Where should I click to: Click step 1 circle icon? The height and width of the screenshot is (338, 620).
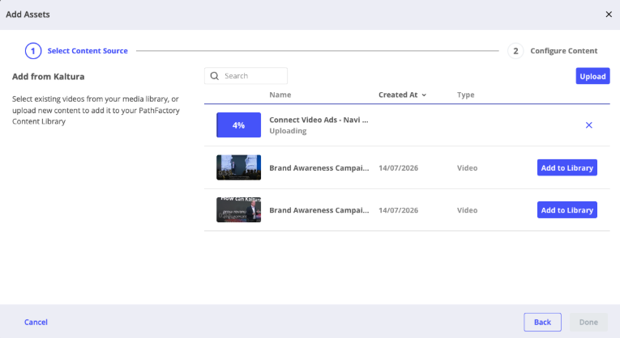33,51
